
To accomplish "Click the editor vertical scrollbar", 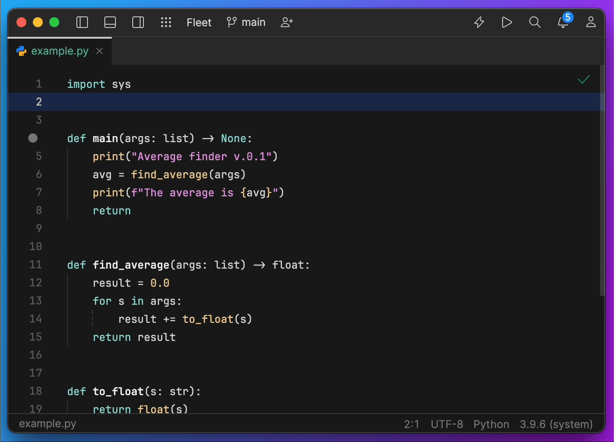I will (x=602, y=181).
